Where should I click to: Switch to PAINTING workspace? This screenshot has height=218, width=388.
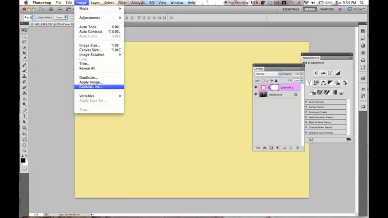[x=327, y=9]
